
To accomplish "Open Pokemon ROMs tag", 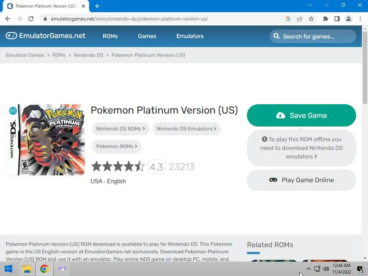I will [117, 147].
